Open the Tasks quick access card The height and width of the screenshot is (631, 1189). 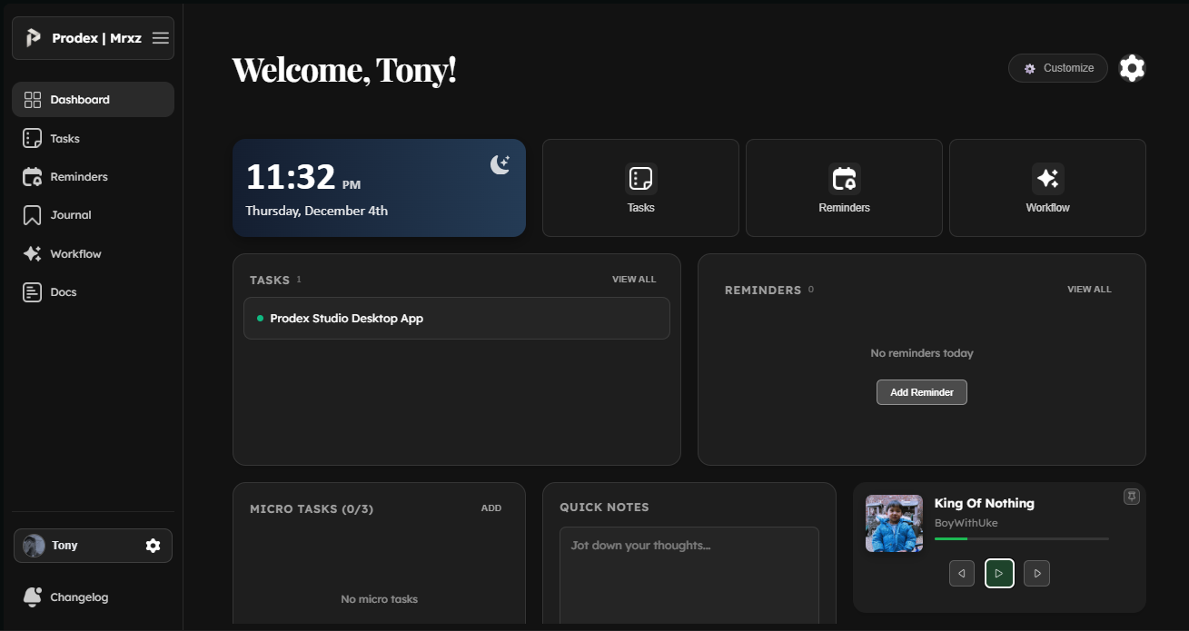[x=640, y=186]
